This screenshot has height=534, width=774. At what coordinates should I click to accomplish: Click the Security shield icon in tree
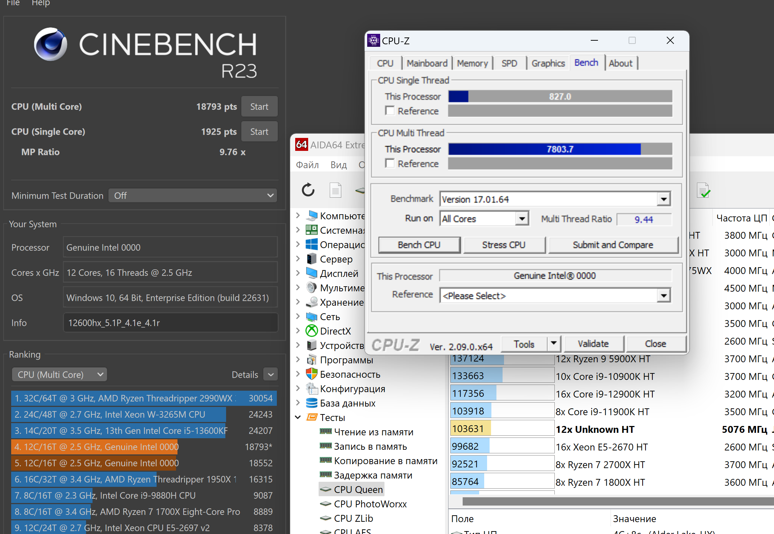coord(311,374)
